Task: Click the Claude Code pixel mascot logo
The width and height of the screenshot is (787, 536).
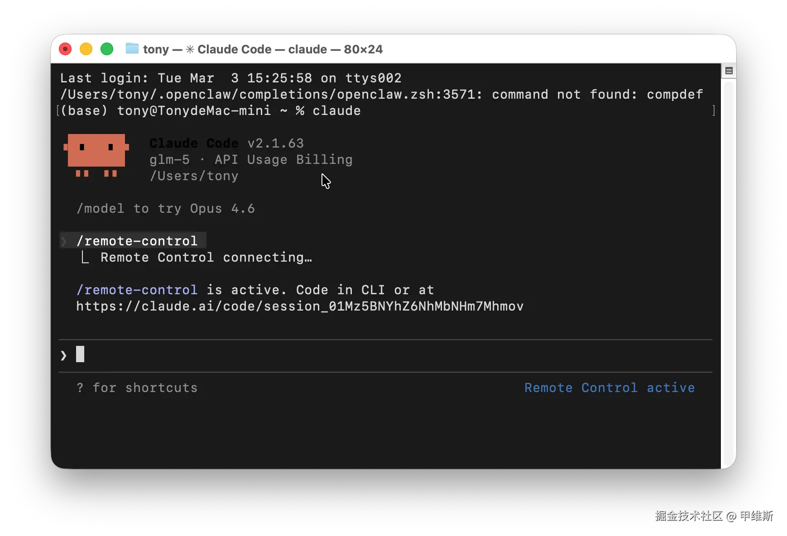Action: (96, 155)
